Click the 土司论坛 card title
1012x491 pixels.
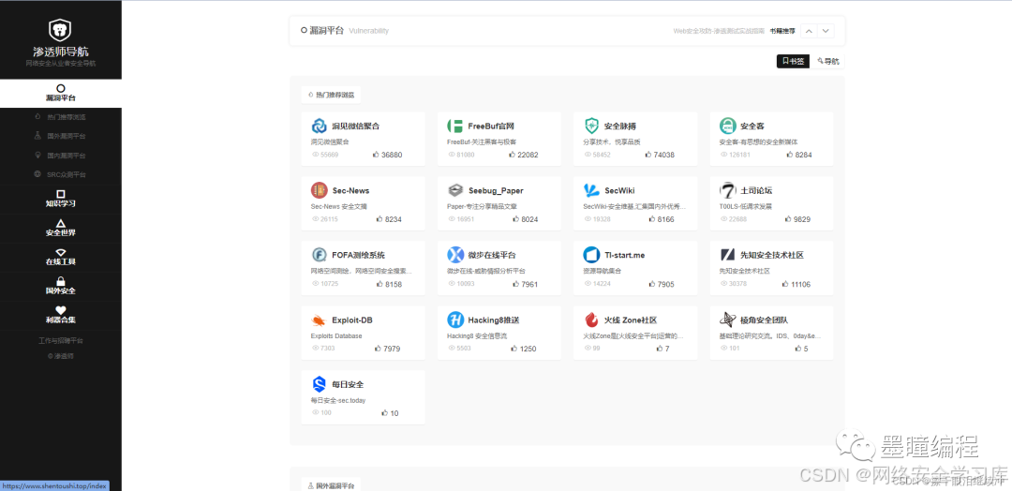[756, 191]
